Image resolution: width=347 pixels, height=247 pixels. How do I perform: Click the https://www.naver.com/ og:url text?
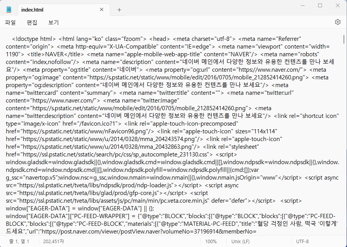[x=270, y=70]
